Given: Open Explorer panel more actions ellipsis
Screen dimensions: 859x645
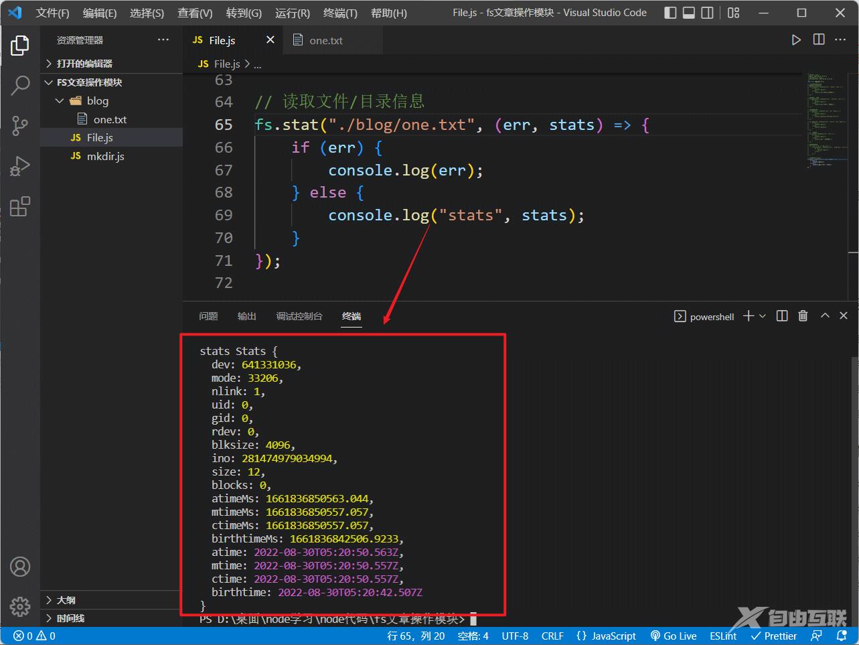Looking at the screenshot, I should point(163,40).
